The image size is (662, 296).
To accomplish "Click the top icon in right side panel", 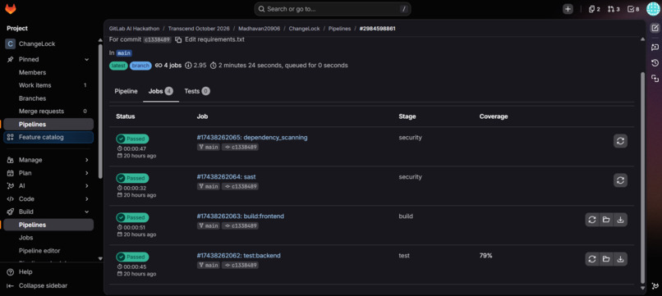I will coord(655,28).
